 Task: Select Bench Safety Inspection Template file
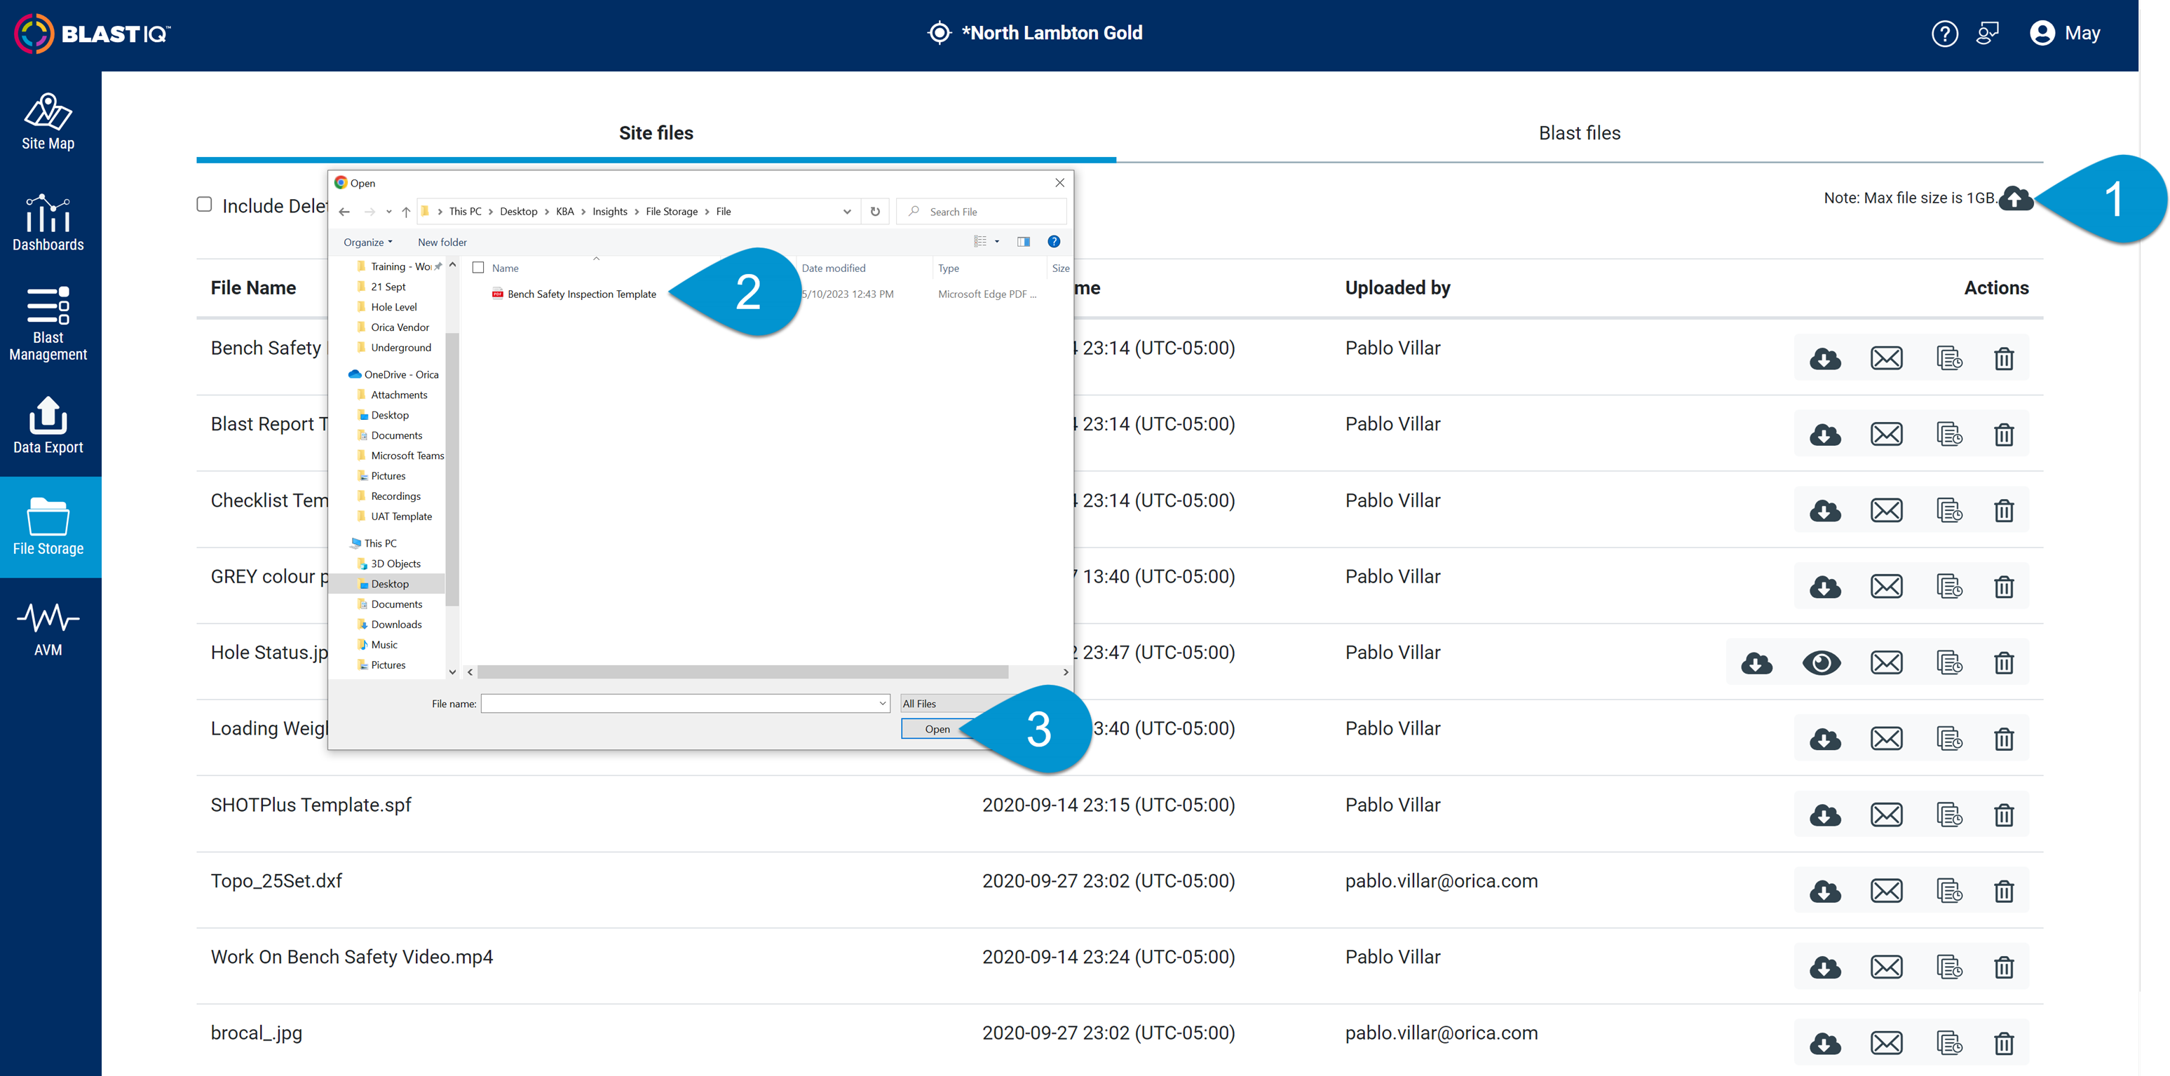click(581, 294)
